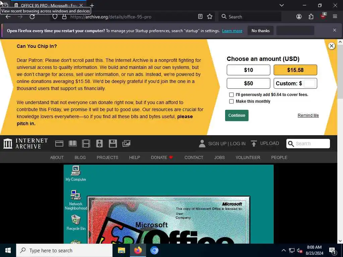Click No thanks in startup notification
The height and width of the screenshot is (257, 343).
(x=261, y=30)
